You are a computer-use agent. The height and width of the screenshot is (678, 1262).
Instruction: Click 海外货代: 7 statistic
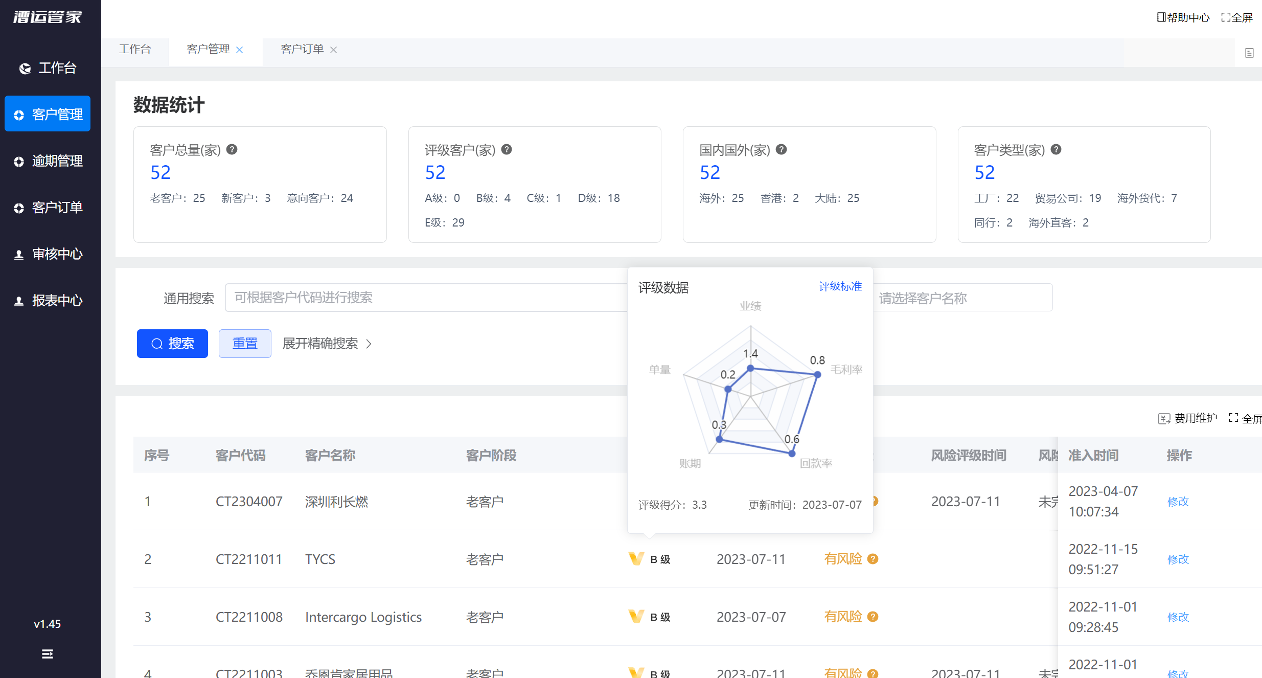point(1147,198)
